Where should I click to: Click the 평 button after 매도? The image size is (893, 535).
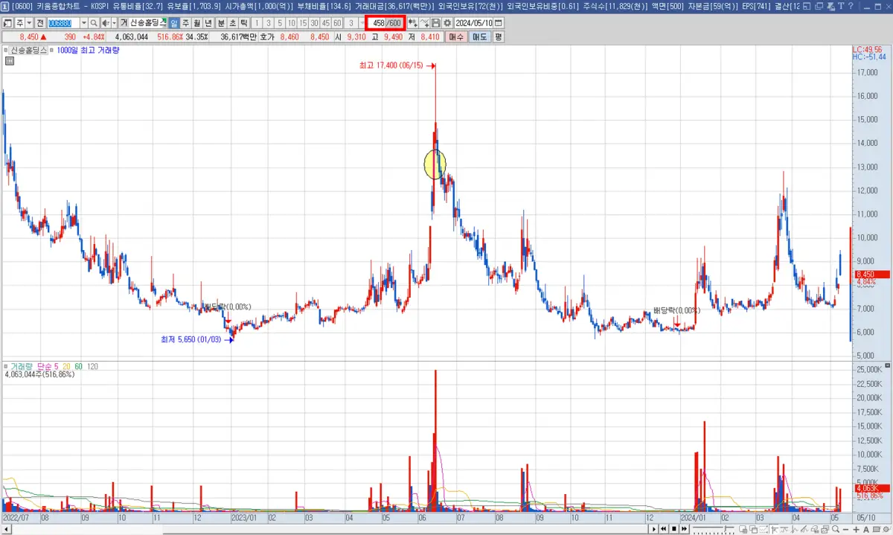click(498, 36)
